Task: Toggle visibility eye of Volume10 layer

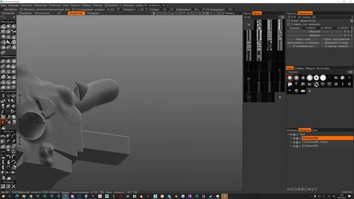Action: pos(294,146)
